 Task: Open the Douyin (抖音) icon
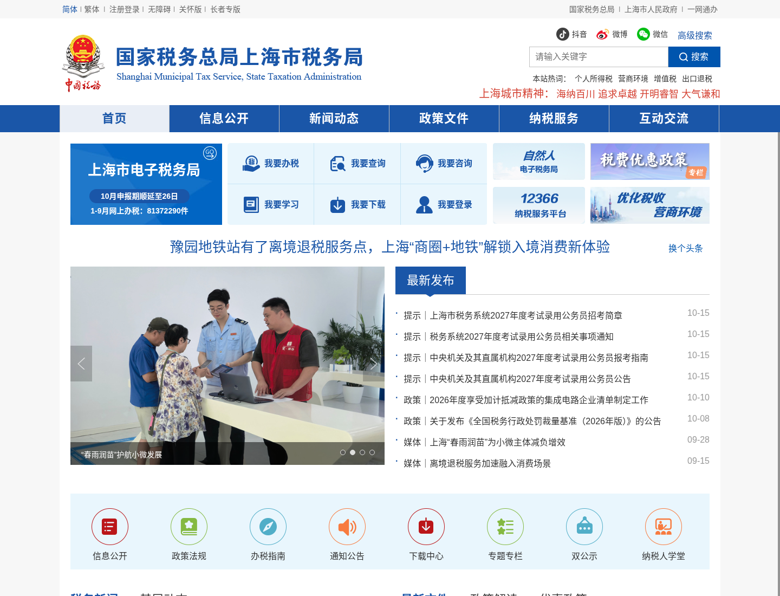562,34
